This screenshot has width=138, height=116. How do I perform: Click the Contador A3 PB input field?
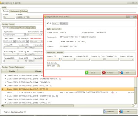pyautogui.click(x=112, y=59)
